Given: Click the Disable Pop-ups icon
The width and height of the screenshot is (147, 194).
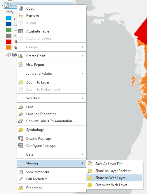Looking at the screenshot, I should [x=21, y=139].
